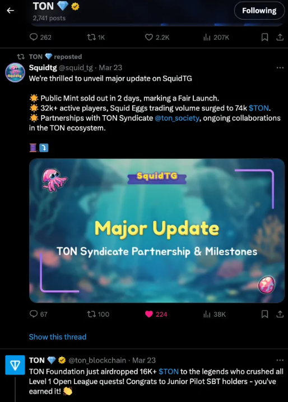The height and width of the screenshot is (402, 288).
Task: Like the top post with 2.2K likes
Action: 157,38
